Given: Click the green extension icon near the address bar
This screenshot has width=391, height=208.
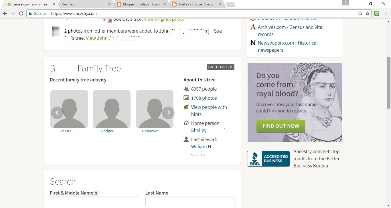Looking at the screenshot, I should tap(376, 13).
